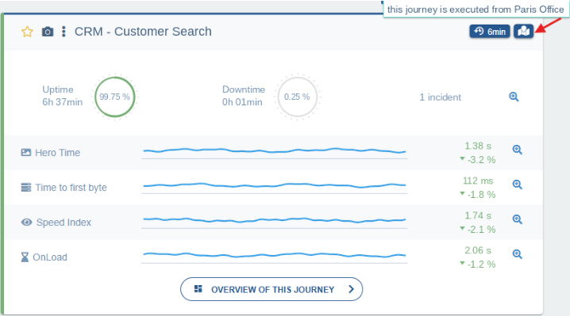Click the '2.06 s' OnLoad value
The width and height of the screenshot is (570, 316).
(x=478, y=250)
